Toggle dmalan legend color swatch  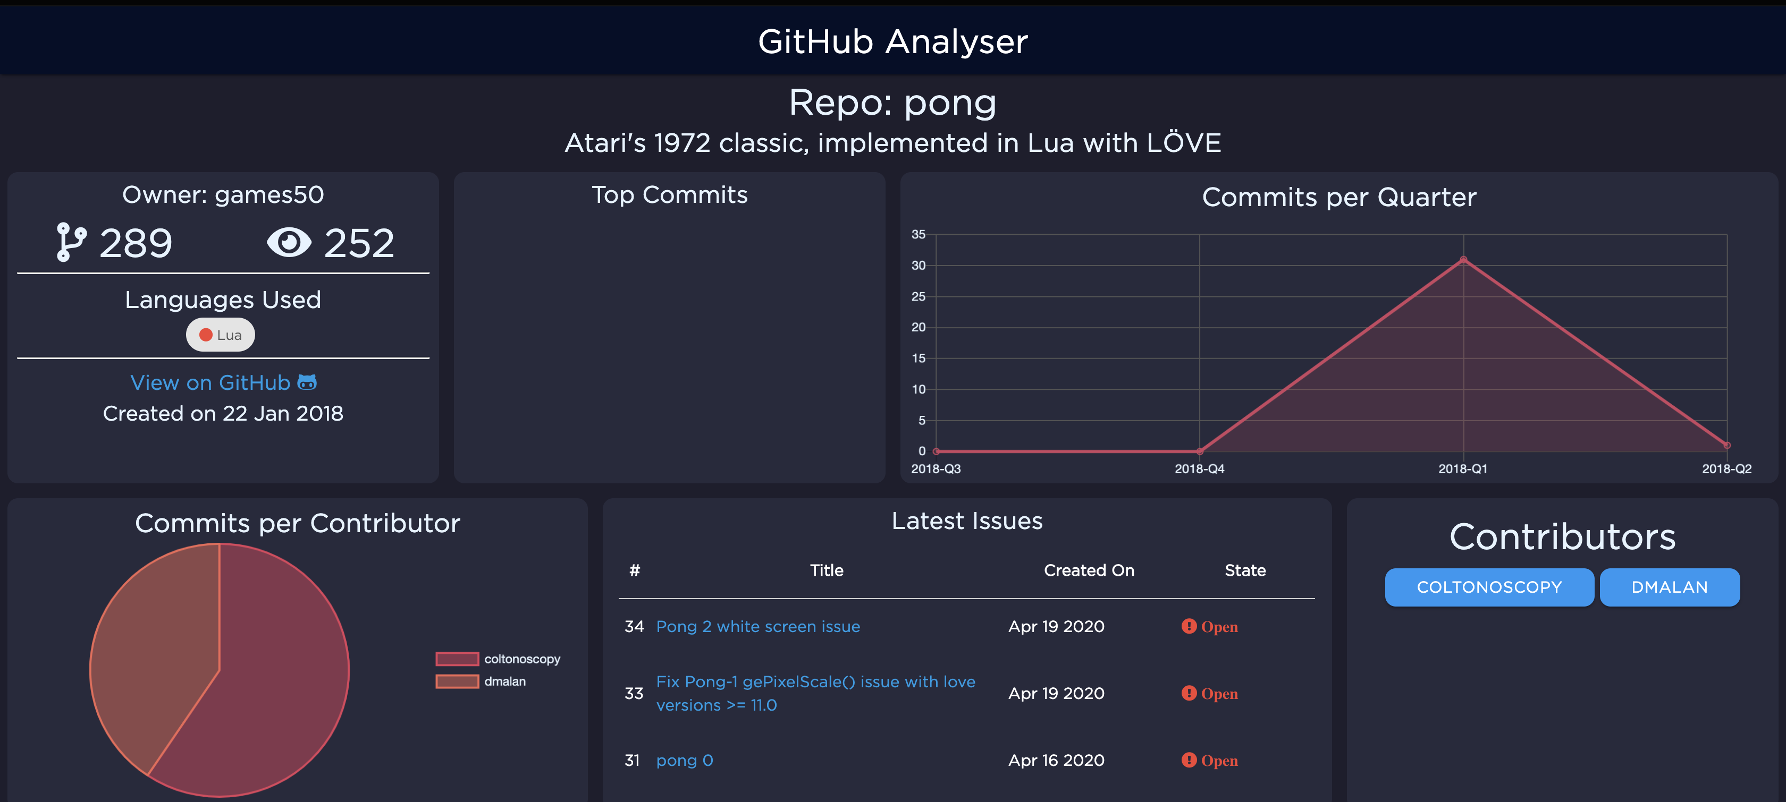457,681
